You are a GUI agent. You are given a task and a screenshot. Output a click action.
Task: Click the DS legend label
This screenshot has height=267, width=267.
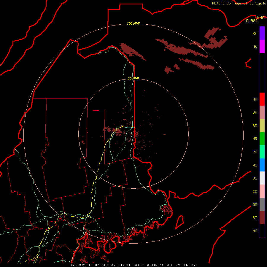(255, 178)
